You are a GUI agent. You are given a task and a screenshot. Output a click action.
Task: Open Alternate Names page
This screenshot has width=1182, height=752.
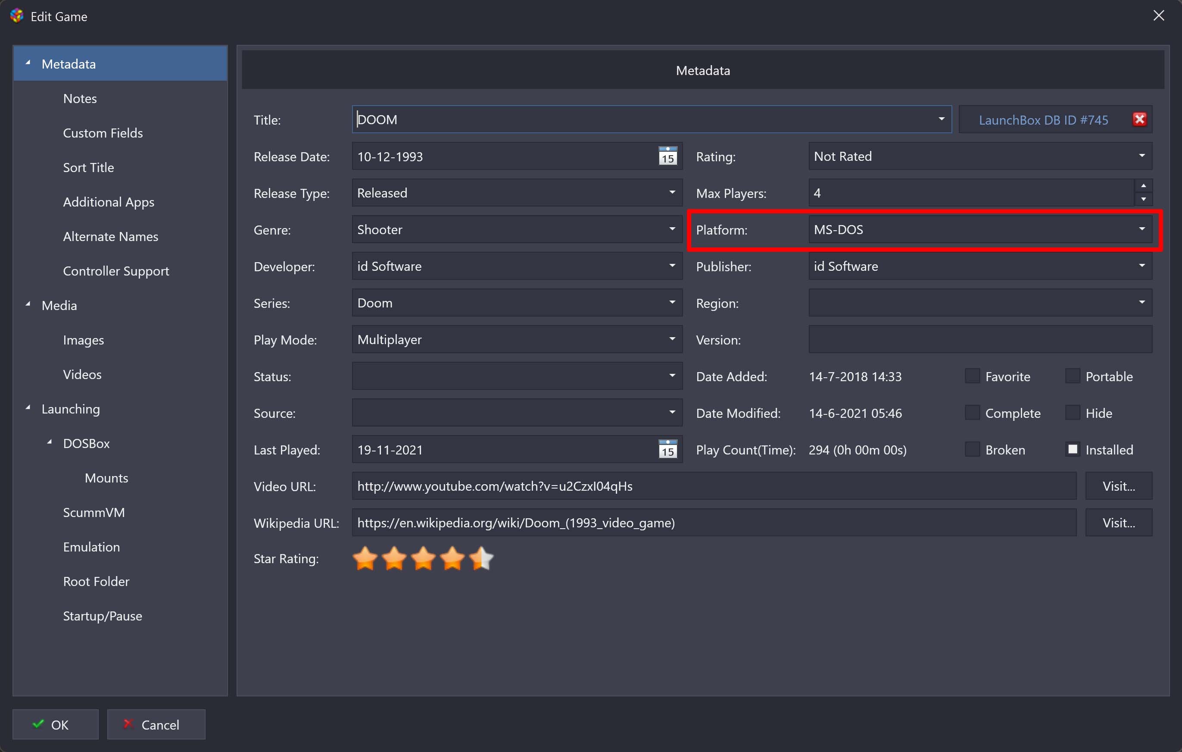click(110, 236)
